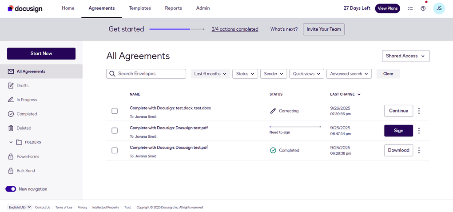Open the Agreements tab
Screen dimensions: 453x212
[102, 8]
